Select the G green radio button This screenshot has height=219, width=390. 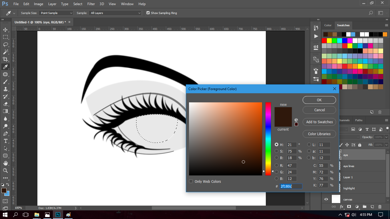tap(276, 172)
